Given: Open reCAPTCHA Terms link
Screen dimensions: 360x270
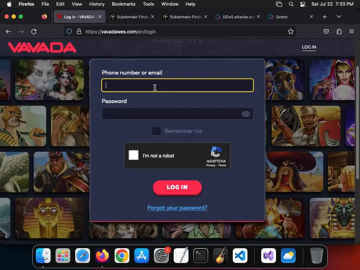Looking at the screenshot, I should (222, 165).
